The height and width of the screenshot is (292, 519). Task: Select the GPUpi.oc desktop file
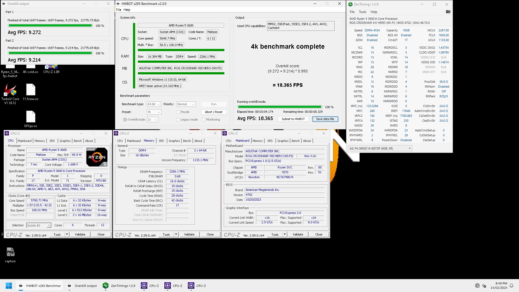click(31, 119)
